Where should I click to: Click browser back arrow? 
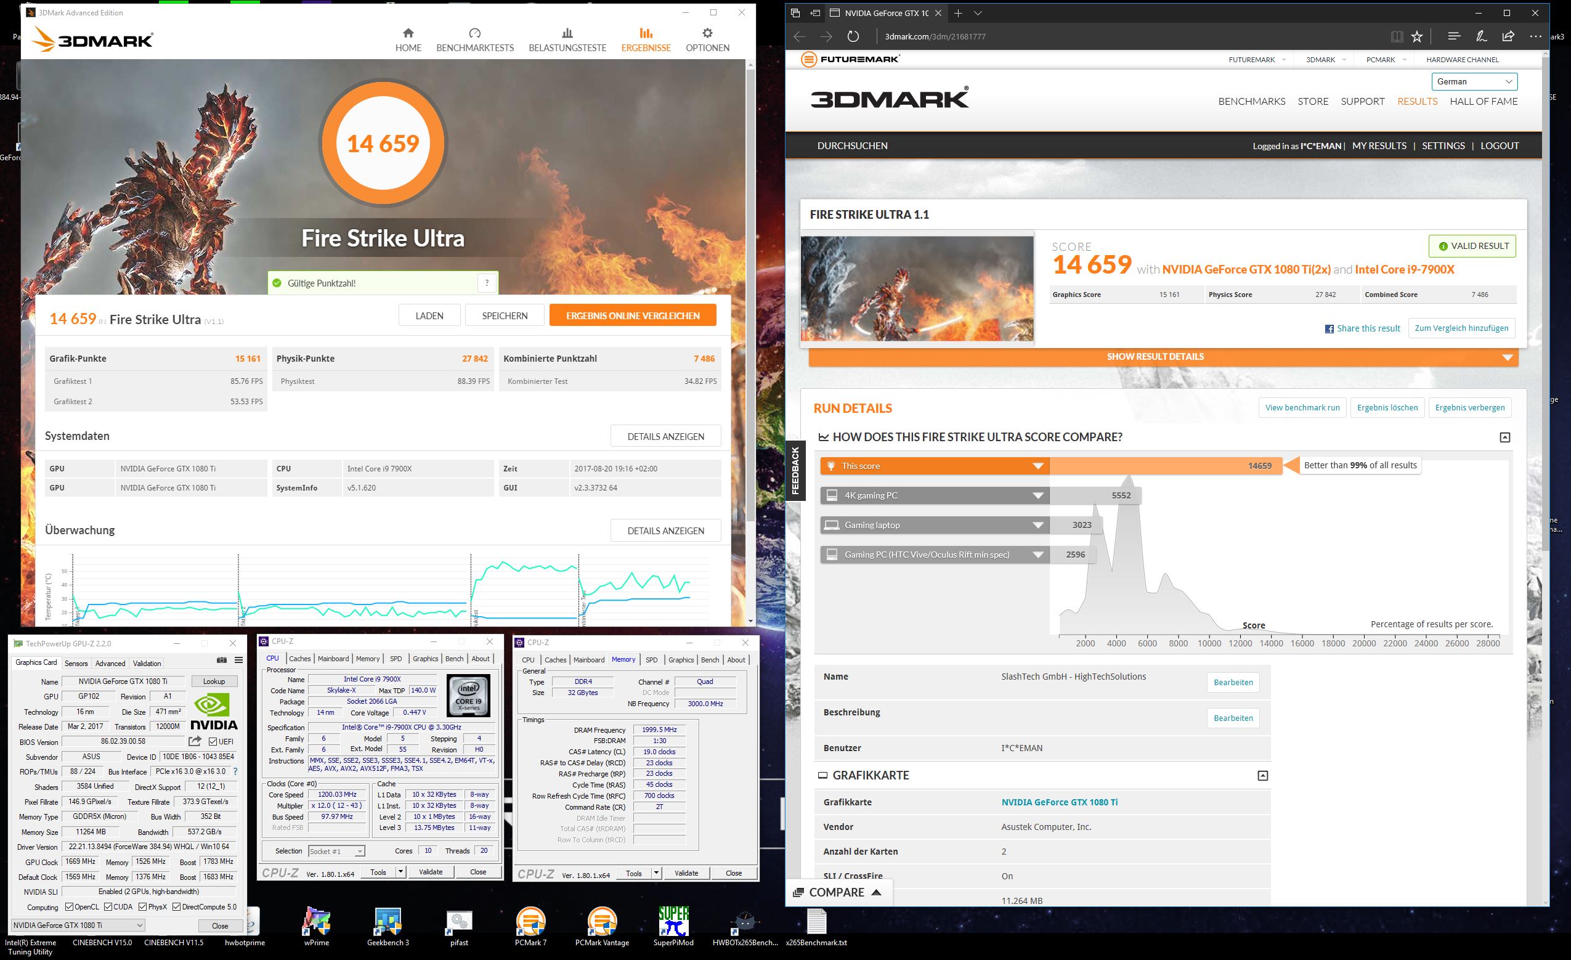pyautogui.click(x=800, y=36)
